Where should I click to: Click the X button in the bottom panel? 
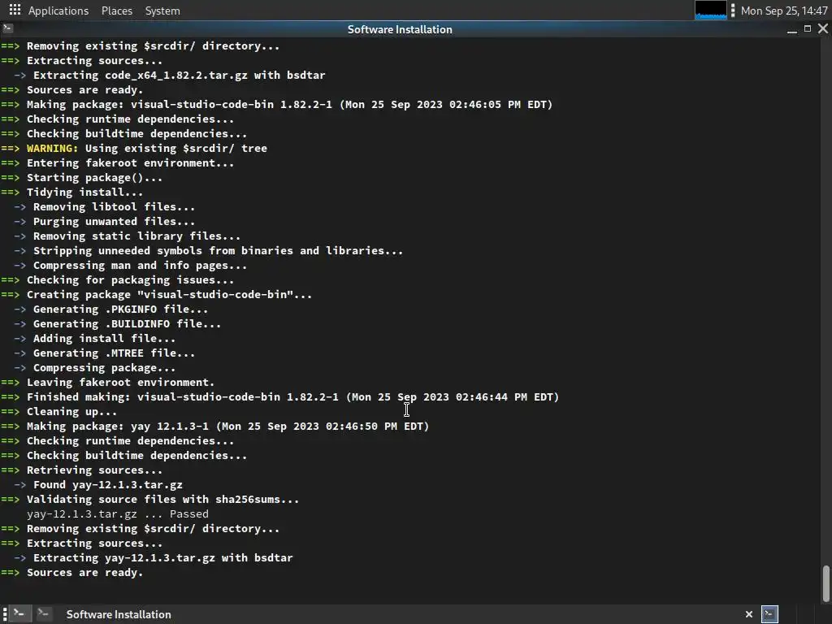tap(748, 614)
